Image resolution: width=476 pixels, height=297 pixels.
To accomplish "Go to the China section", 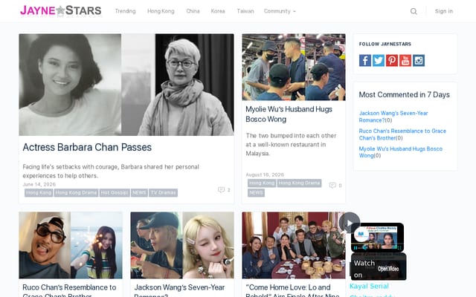I will pyautogui.click(x=193, y=11).
